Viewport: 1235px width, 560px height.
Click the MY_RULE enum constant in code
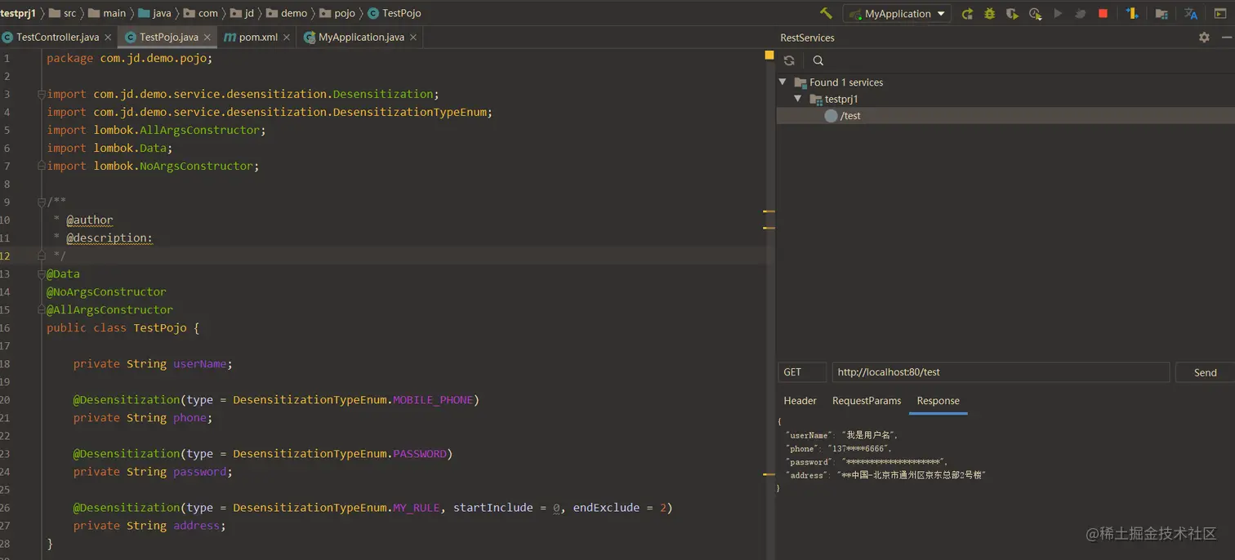pyautogui.click(x=417, y=508)
